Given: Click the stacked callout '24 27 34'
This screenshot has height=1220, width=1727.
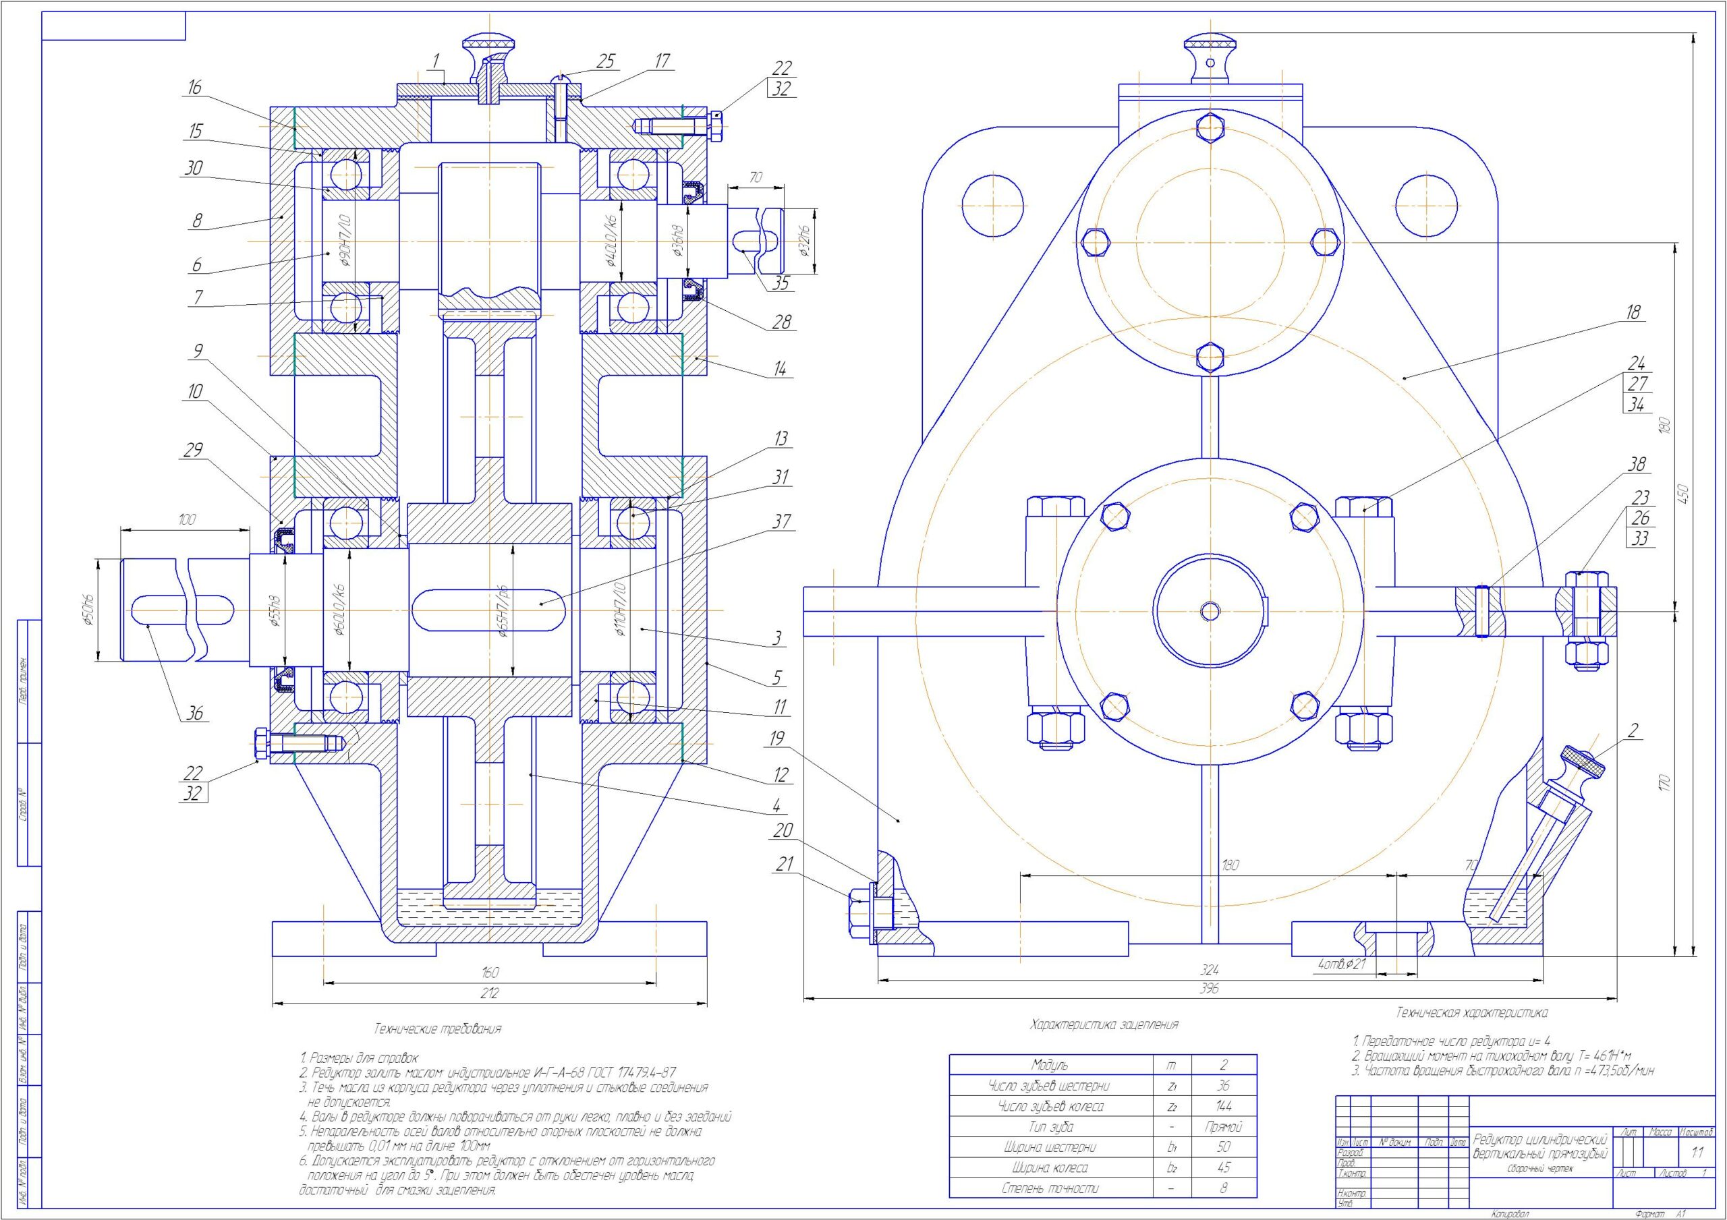Looking at the screenshot, I should (x=1636, y=383).
